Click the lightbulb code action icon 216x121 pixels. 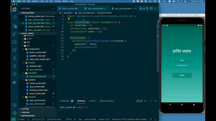[69, 19]
